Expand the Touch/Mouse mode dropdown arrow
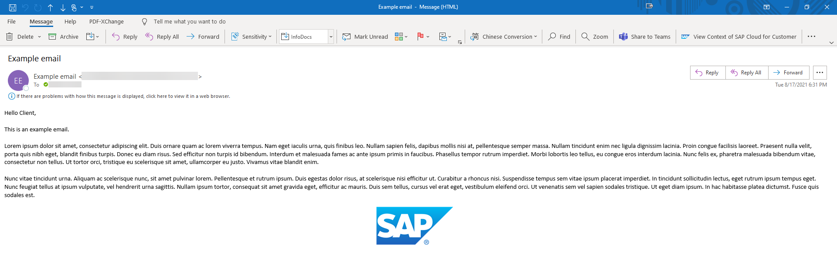The width and height of the screenshot is (837, 261). click(x=82, y=7)
